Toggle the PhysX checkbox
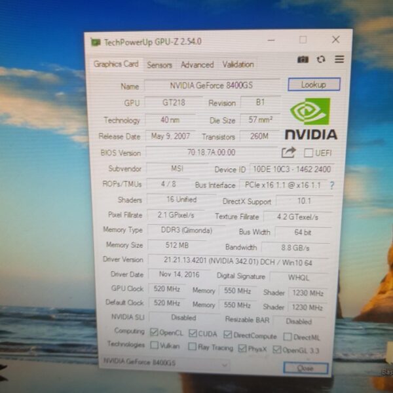This screenshot has width=393, height=393. coord(242,348)
